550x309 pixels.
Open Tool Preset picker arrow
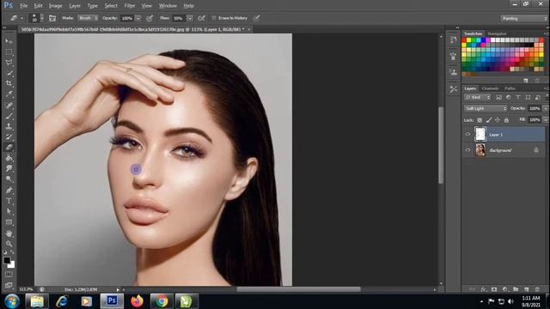point(21,18)
